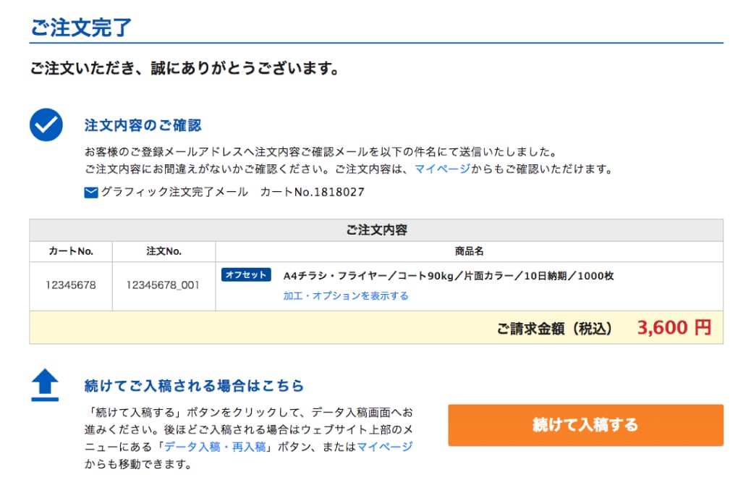Screen dimensions: 751x488
Task: Click the blue upload arrow icon
Action: [x=46, y=385]
